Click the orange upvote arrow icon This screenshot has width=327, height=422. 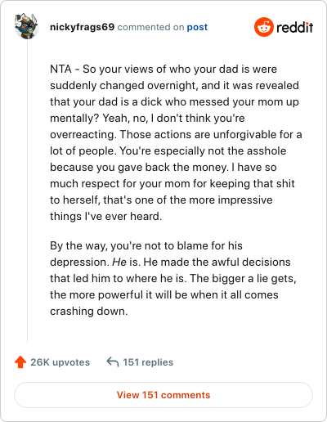tap(20, 362)
